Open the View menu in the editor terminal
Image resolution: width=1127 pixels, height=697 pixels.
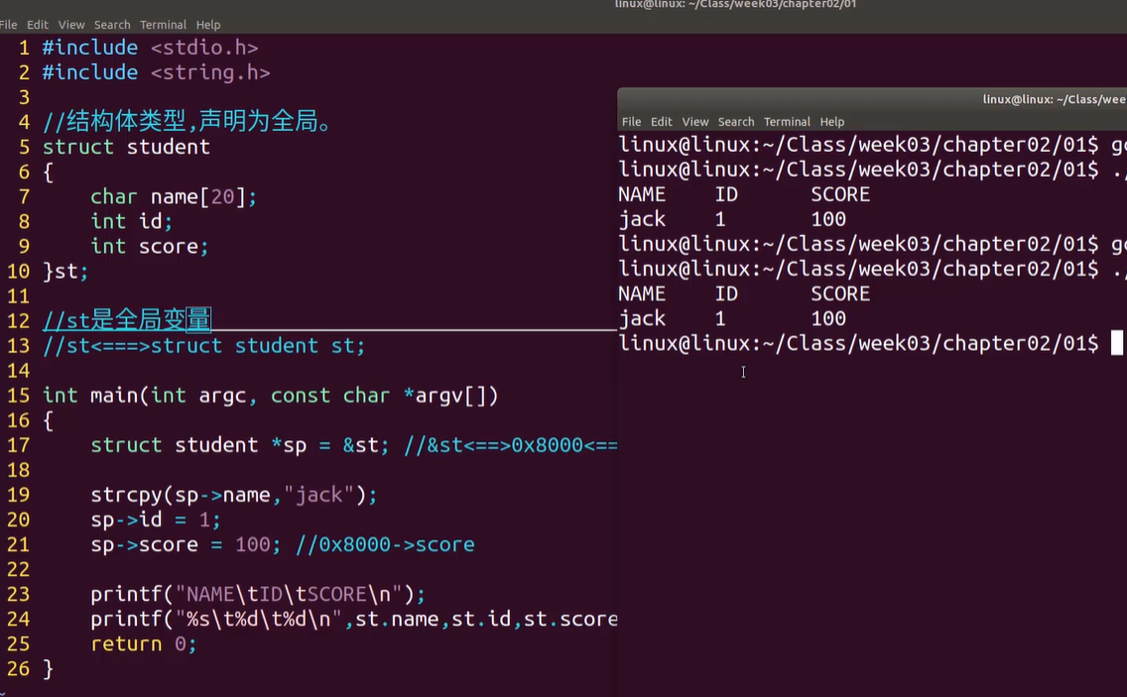pyautogui.click(x=71, y=25)
